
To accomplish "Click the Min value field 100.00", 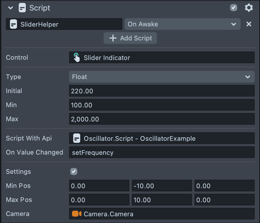I will point(162,105).
